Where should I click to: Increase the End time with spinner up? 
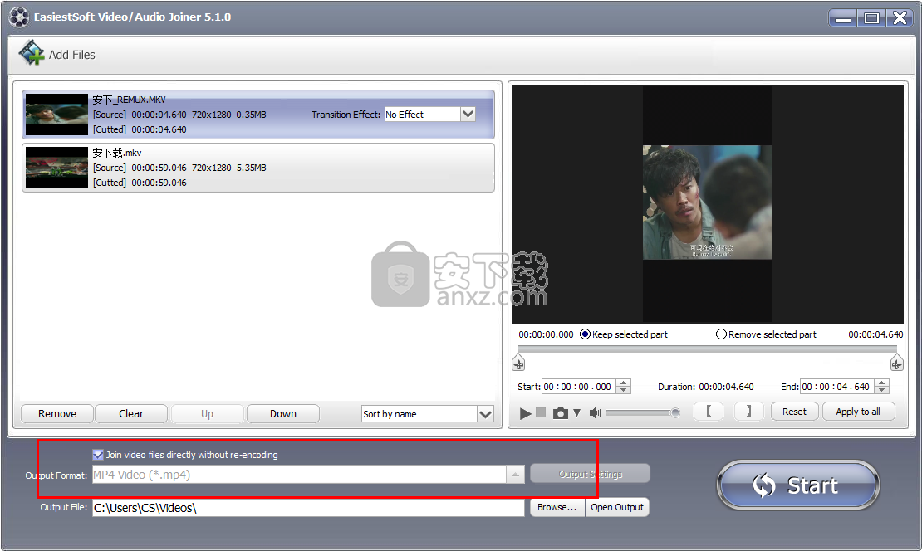pos(881,383)
